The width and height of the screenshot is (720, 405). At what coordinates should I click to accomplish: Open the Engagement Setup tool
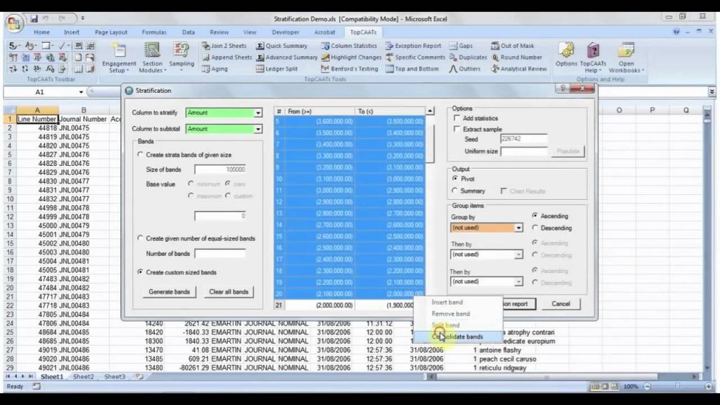[x=119, y=56]
